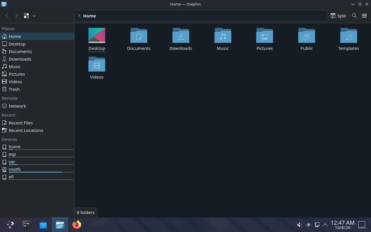Open the clock showing 12:47 AM

coord(343,225)
